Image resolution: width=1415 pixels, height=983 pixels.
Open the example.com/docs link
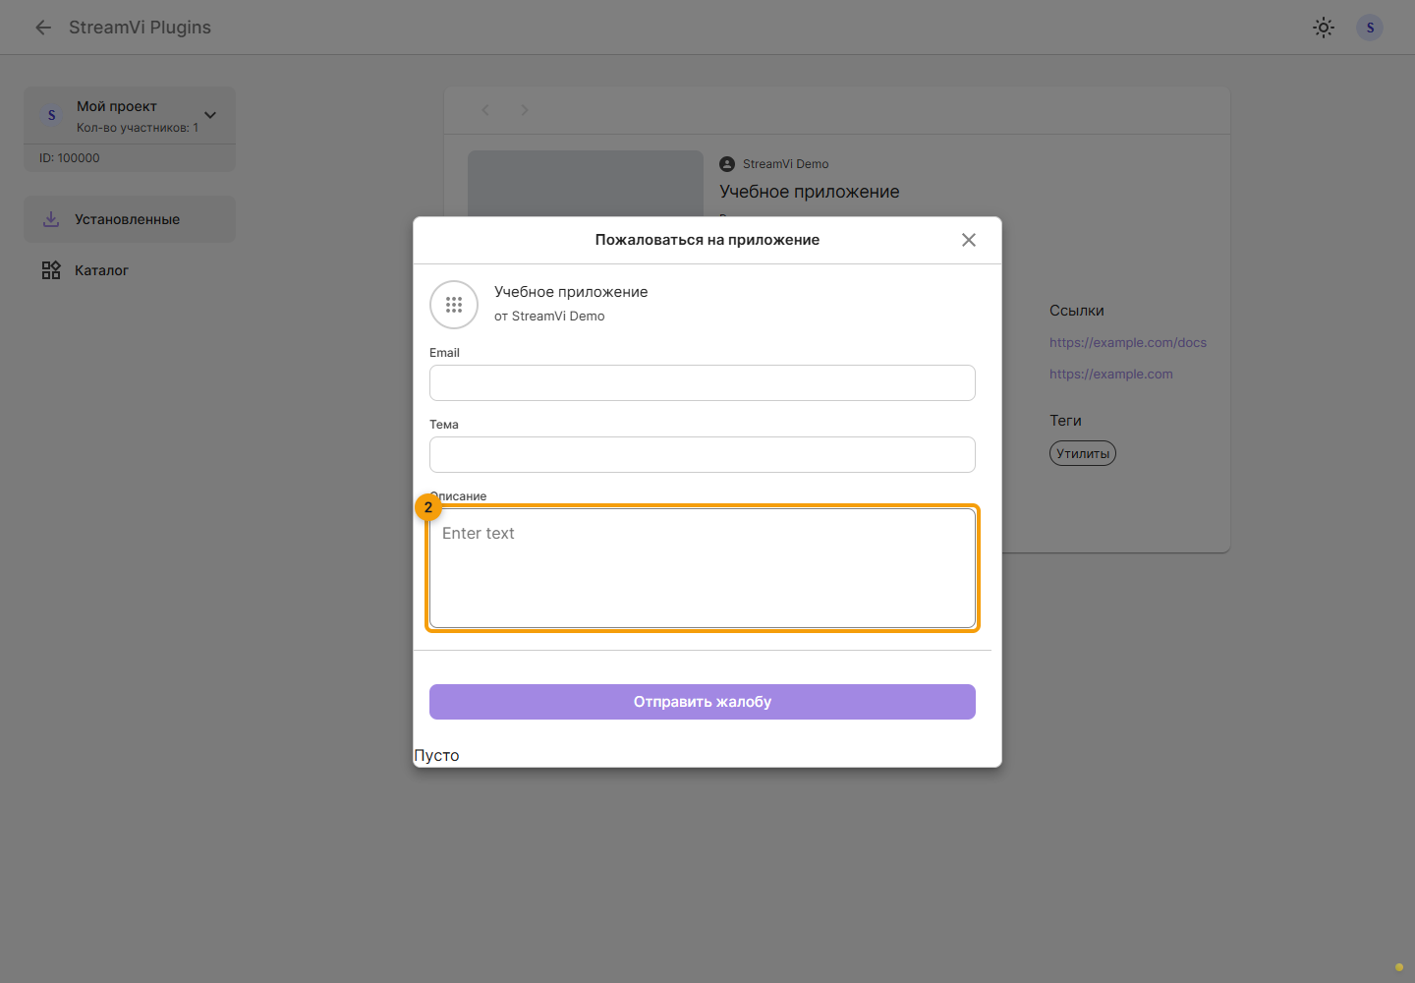coord(1128,343)
